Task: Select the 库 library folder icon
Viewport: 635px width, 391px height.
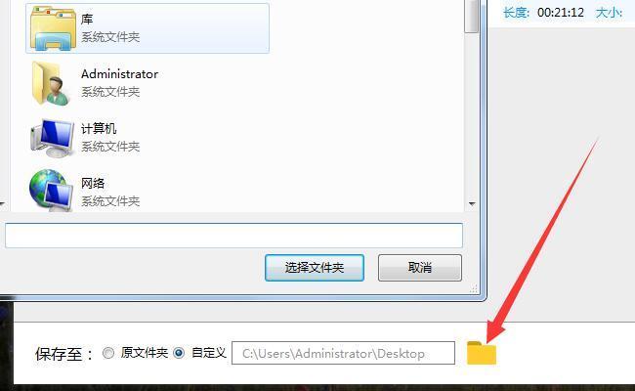Action: pyautogui.click(x=53, y=28)
